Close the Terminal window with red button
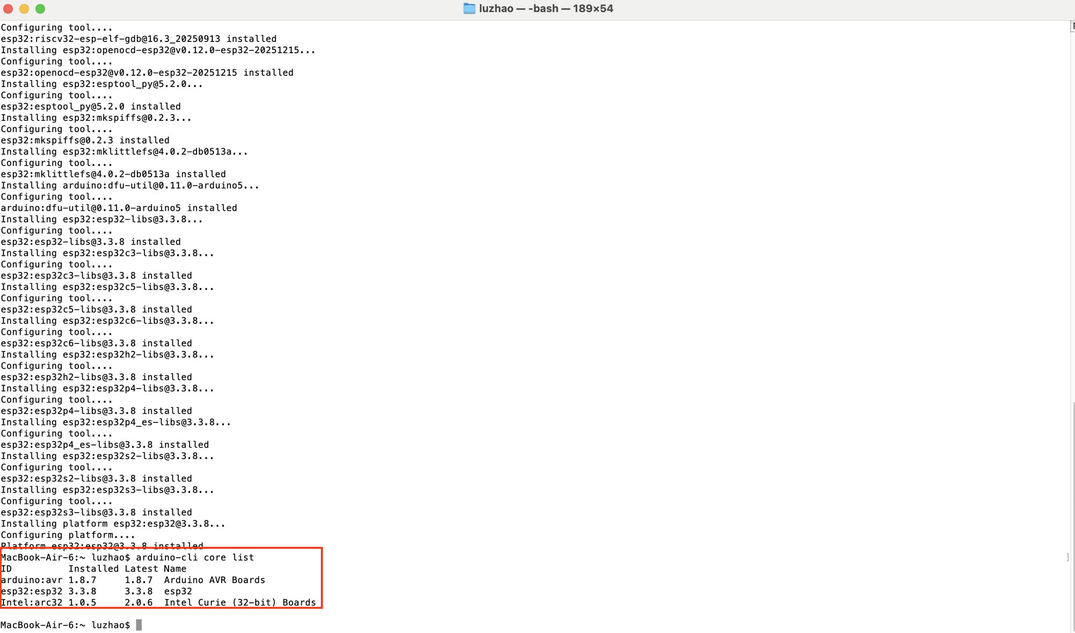 tap(8, 9)
